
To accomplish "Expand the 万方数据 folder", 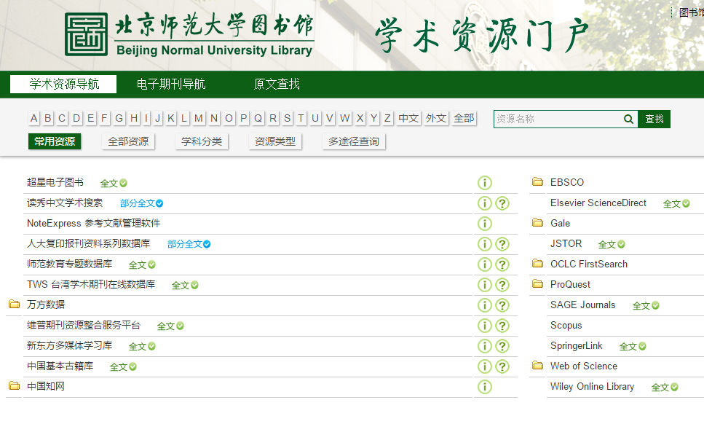I will [14, 305].
